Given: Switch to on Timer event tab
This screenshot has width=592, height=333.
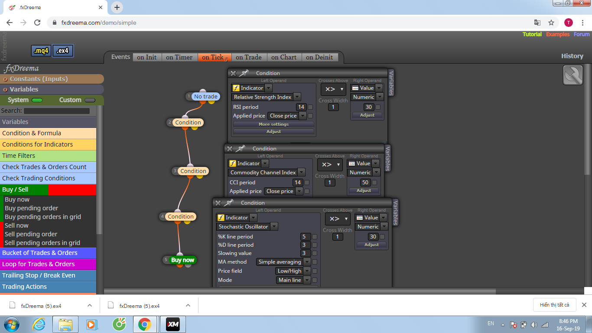Looking at the screenshot, I should pyautogui.click(x=179, y=57).
